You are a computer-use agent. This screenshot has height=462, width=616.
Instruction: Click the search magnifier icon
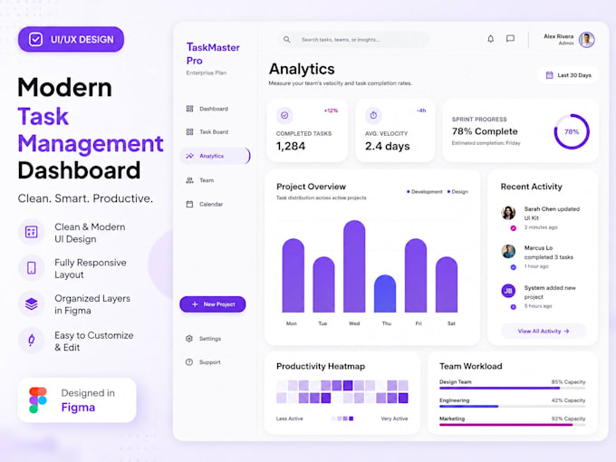click(287, 40)
